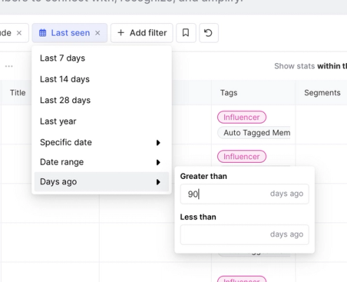
Task: Select the Last 7 days option
Action: [102, 58]
